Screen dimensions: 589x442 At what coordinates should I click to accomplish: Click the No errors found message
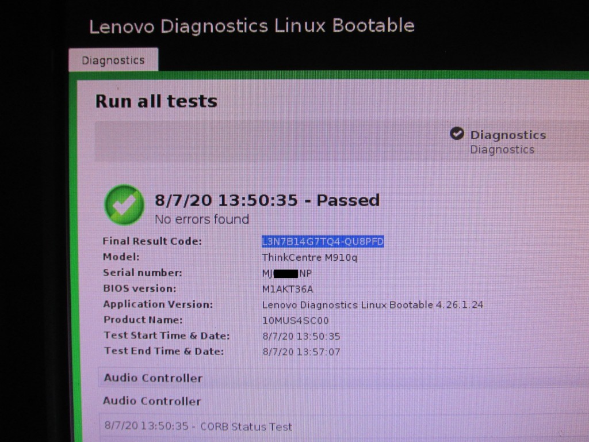[202, 219]
